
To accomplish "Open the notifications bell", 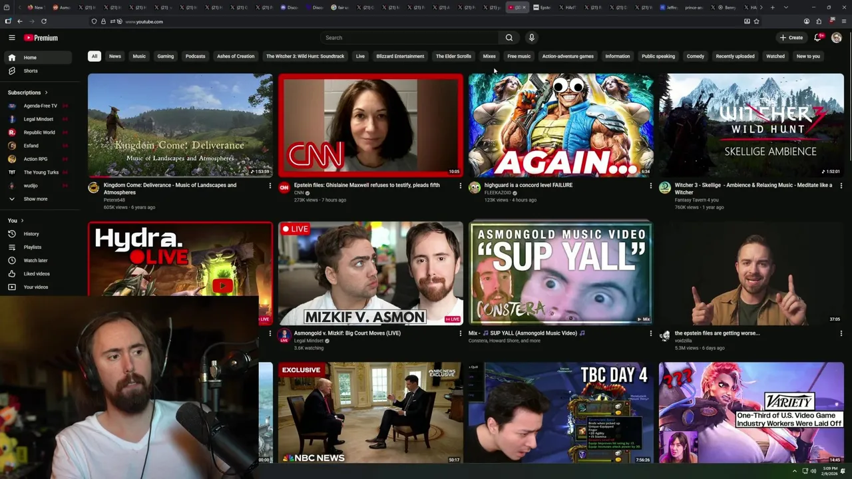I will (x=818, y=38).
